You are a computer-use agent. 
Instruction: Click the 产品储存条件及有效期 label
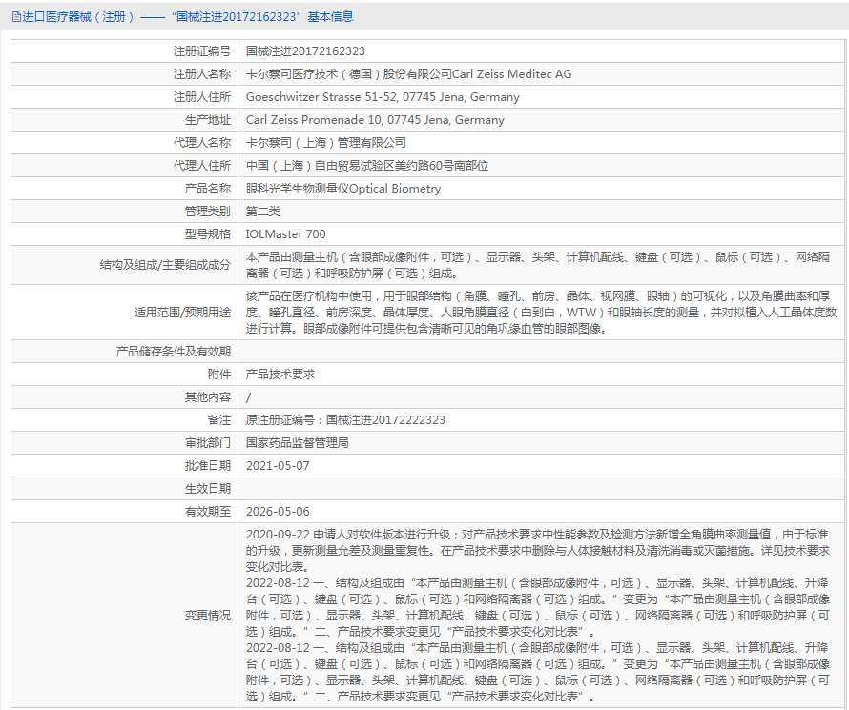pos(174,352)
